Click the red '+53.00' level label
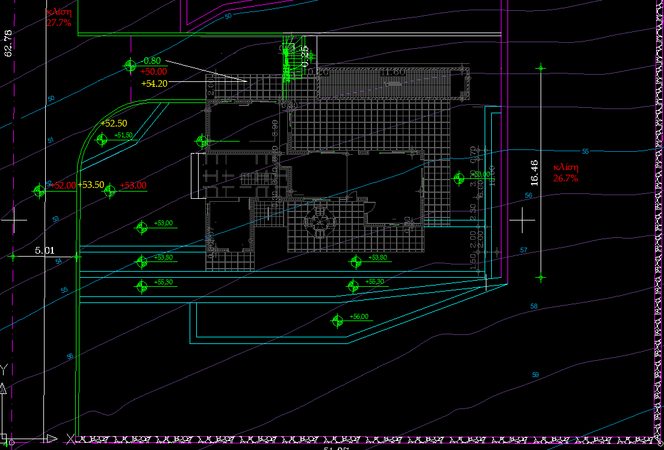664x450 pixels. [x=133, y=185]
